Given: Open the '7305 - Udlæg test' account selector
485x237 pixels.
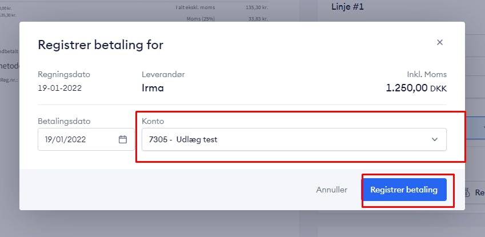Looking at the screenshot, I should pos(294,139).
